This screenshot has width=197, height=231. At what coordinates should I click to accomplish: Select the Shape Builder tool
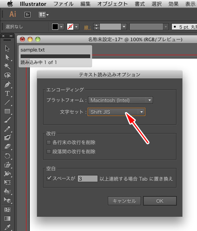[x=7, y=191]
